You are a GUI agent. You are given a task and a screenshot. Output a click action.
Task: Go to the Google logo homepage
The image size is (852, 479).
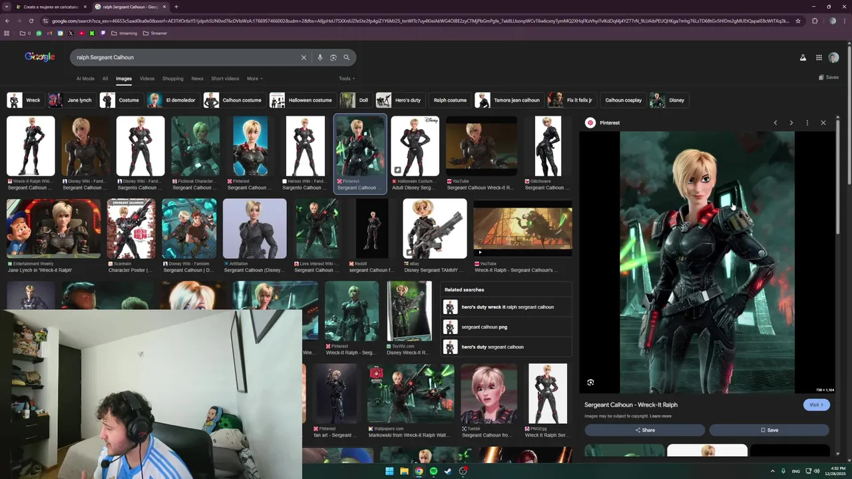coord(40,57)
